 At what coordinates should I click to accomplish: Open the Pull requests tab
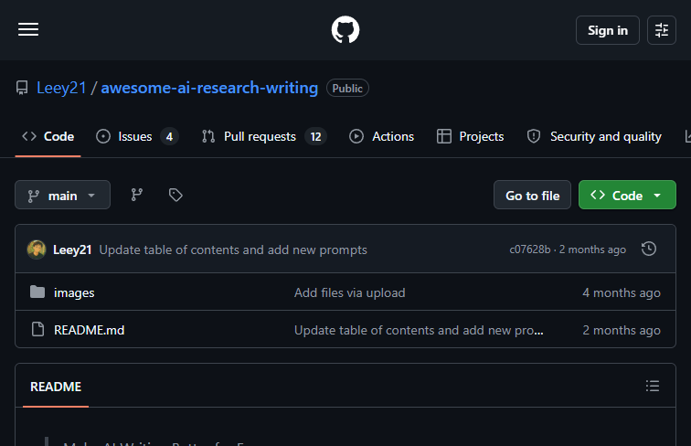[x=263, y=136]
